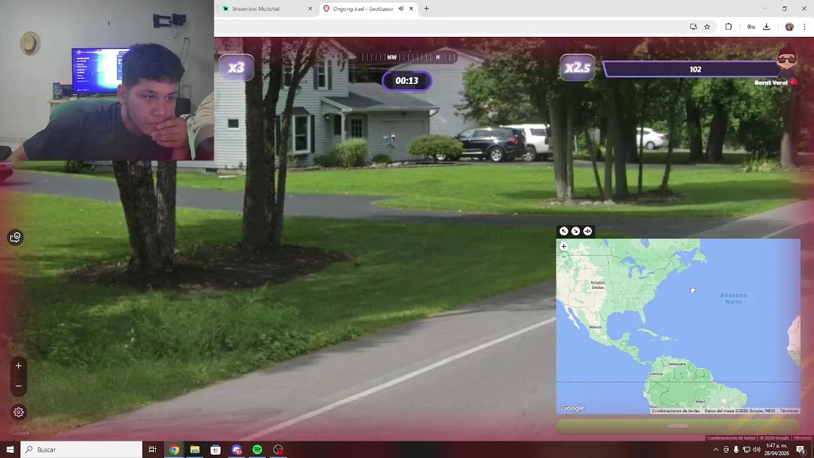The image size is (814, 458).
Task: Click the Google logo on the guess map
Action: pyautogui.click(x=572, y=408)
